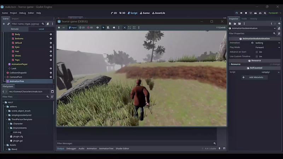Hide the Hair node
This screenshot has width=283, height=159.
tap(51, 51)
